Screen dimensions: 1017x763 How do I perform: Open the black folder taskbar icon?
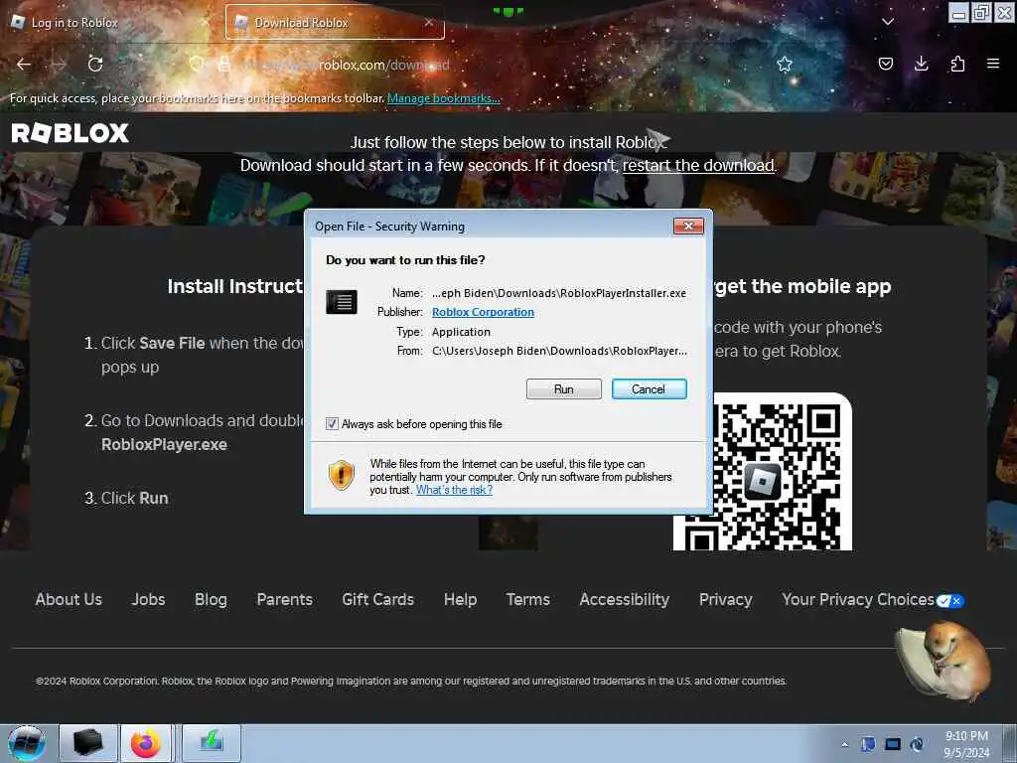pyautogui.click(x=88, y=743)
